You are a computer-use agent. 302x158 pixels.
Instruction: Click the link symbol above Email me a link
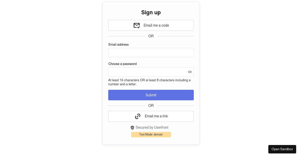click(138, 116)
